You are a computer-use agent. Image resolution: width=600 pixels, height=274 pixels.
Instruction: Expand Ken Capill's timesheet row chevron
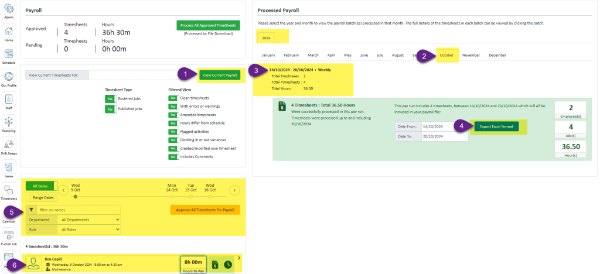click(x=239, y=258)
